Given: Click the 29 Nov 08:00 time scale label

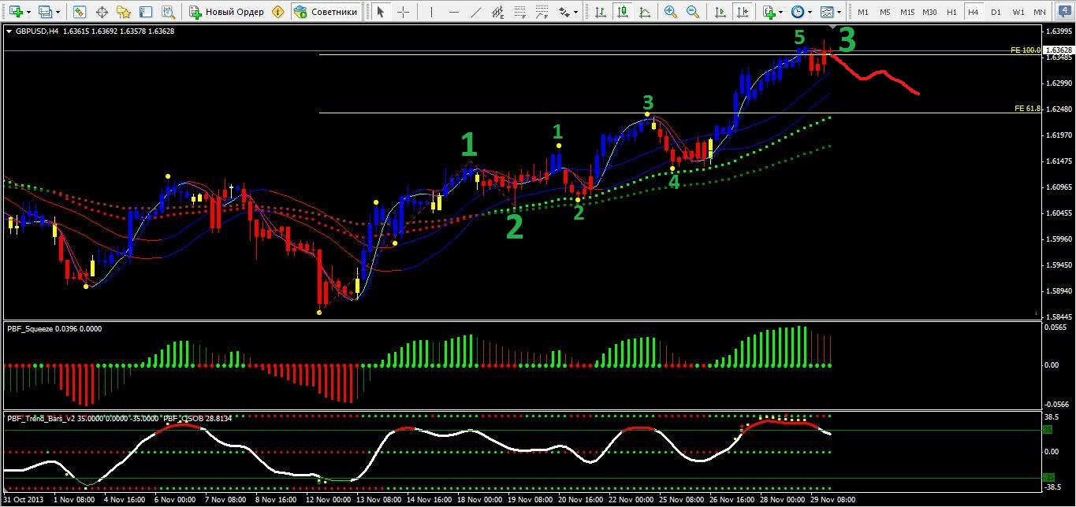Looking at the screenshot, I should pos(832,499).
